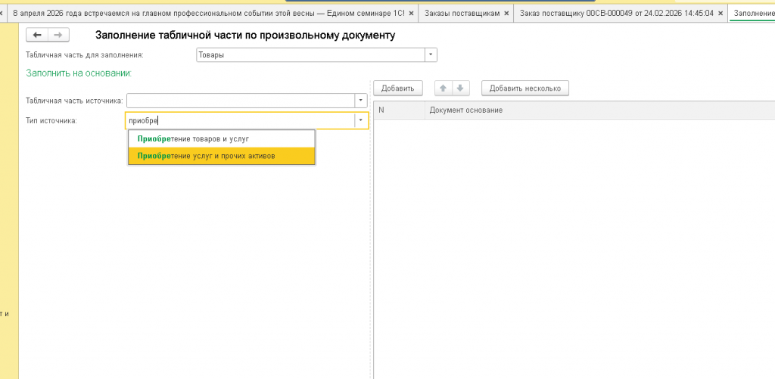Expand the Табличная часть для заполнения dropdown
Screen dimensions: 775x379
click(431, 54)
